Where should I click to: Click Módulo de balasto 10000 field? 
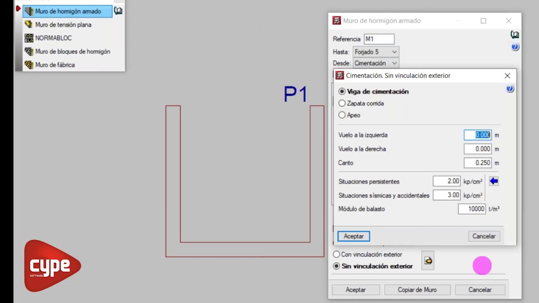(472, 209)
